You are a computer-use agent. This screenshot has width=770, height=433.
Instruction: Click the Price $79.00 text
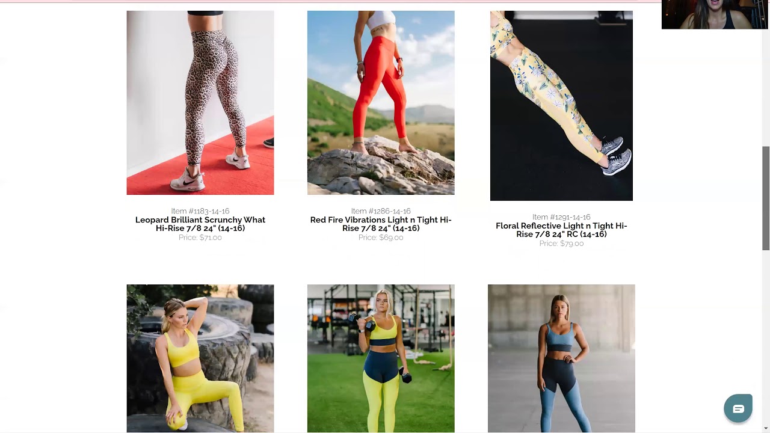(561, 244)
